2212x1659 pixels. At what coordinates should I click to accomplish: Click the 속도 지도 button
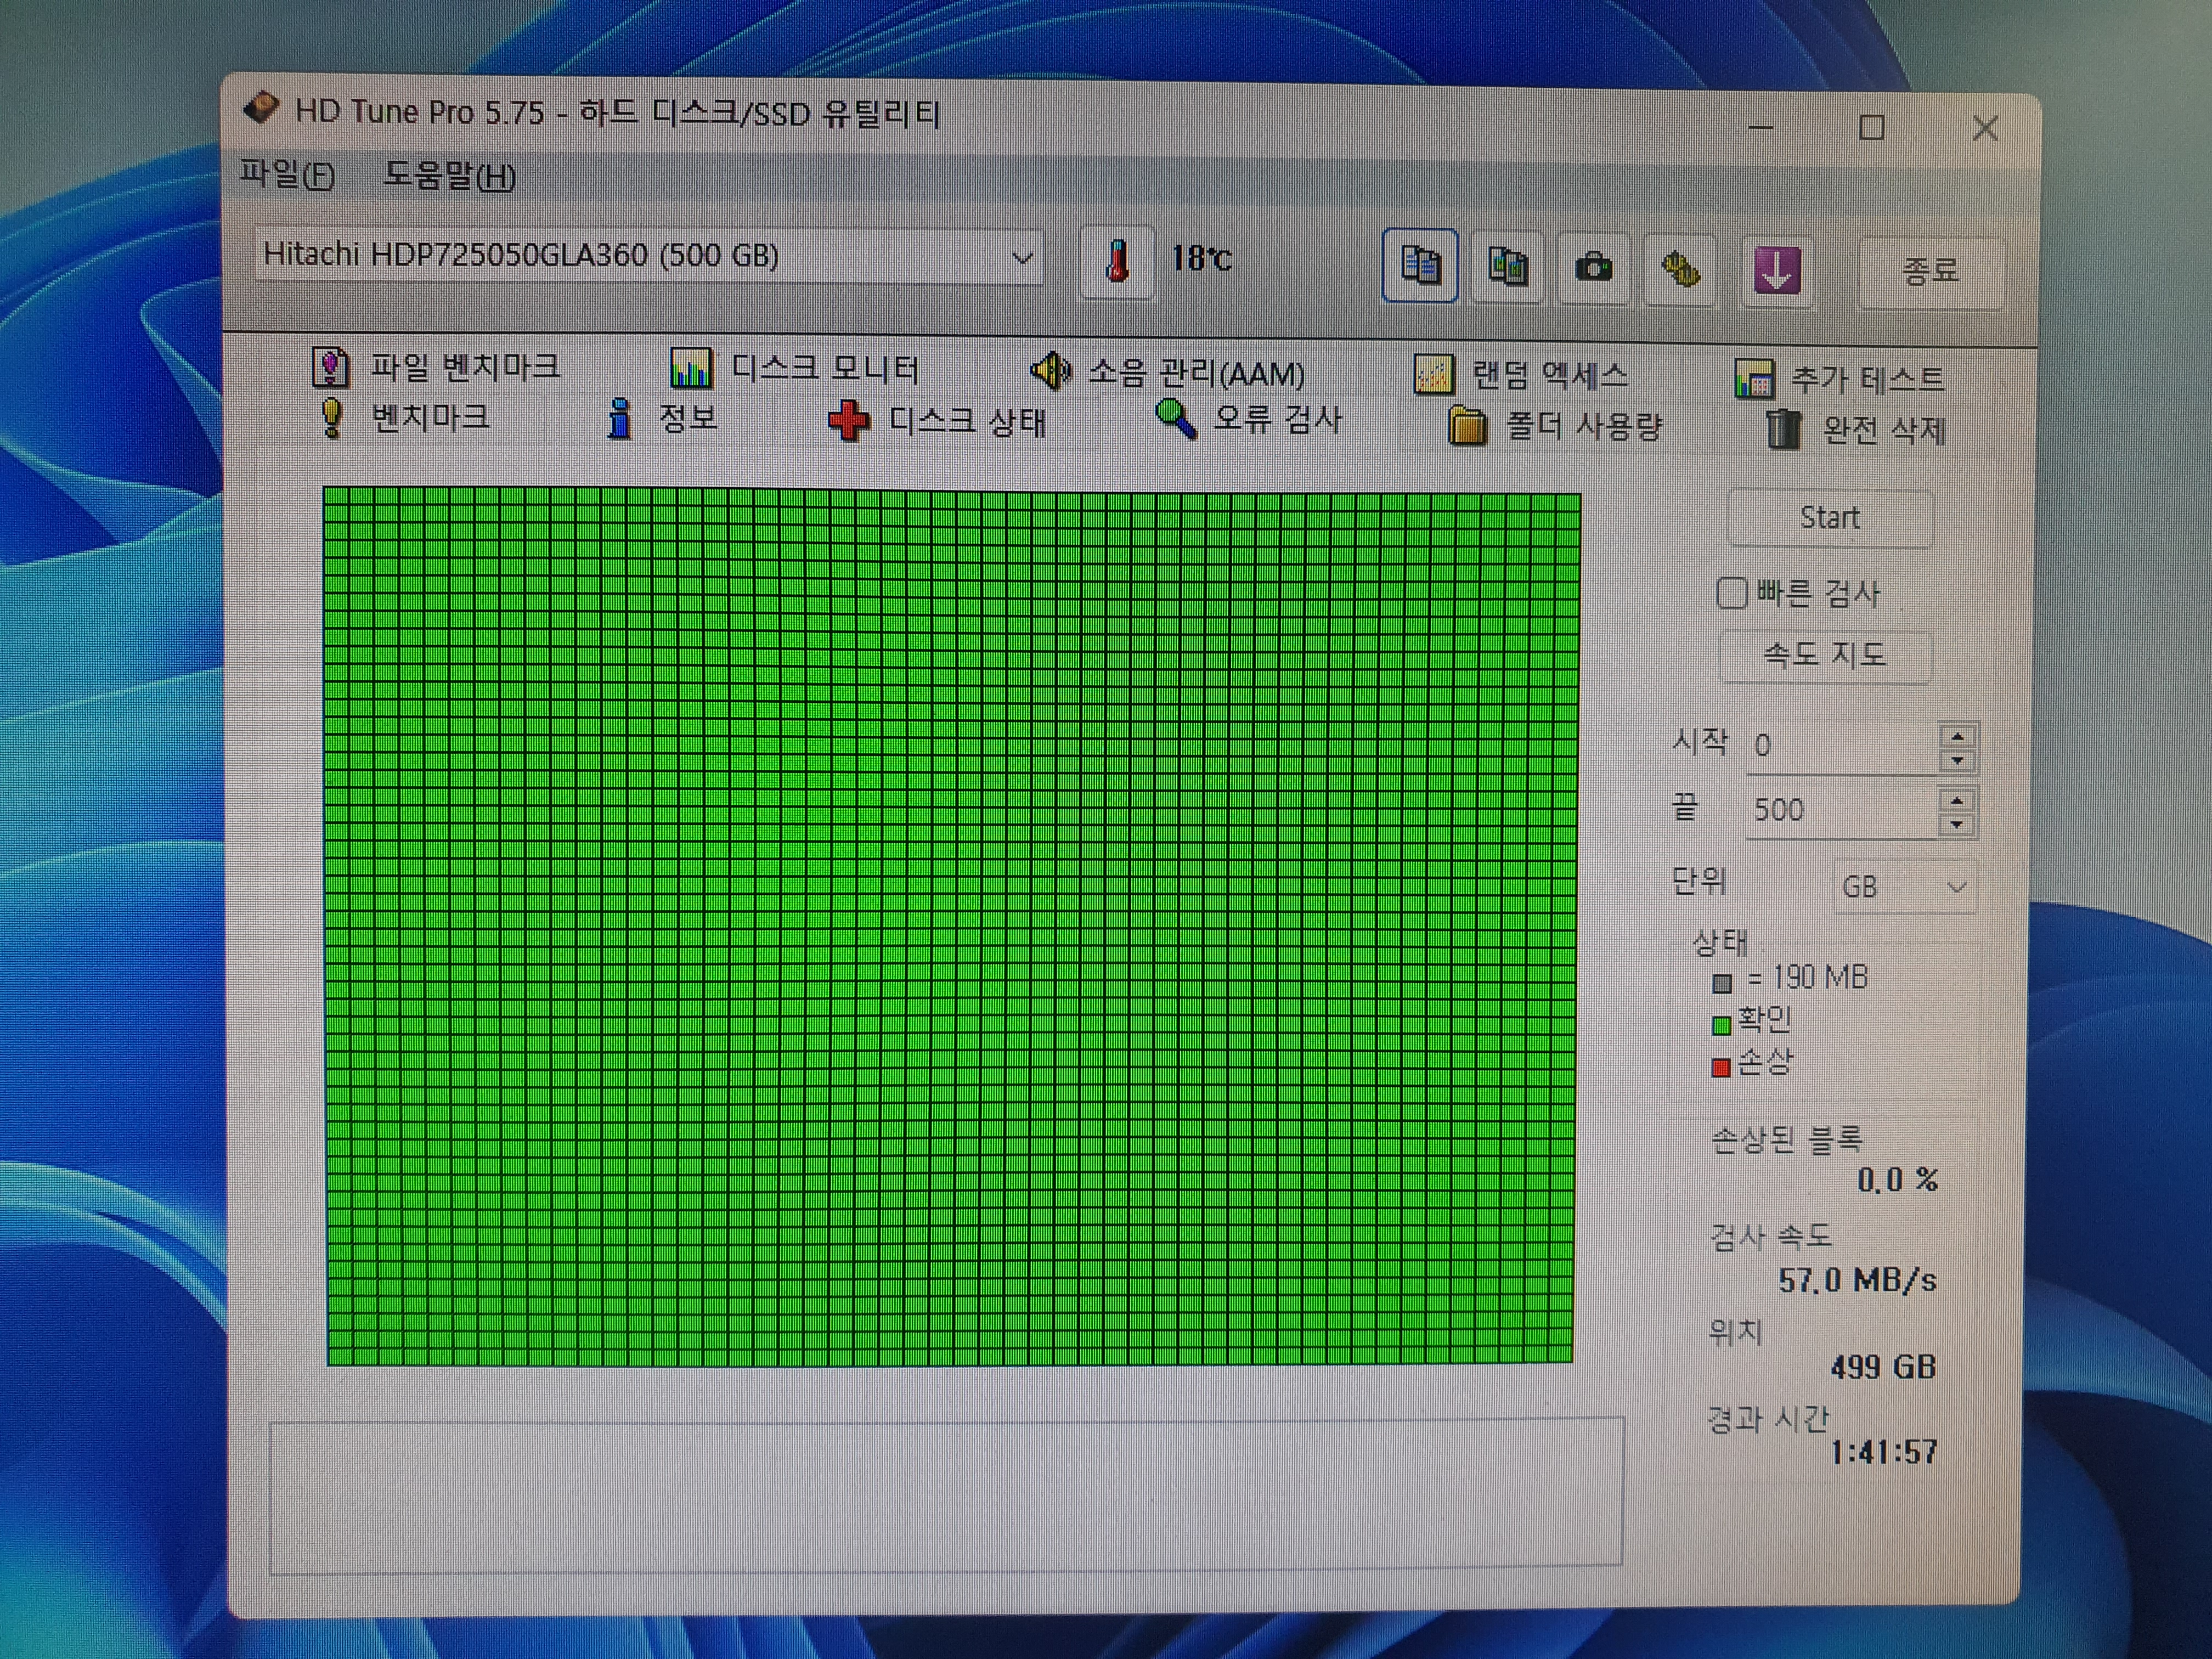(1824, 656)
